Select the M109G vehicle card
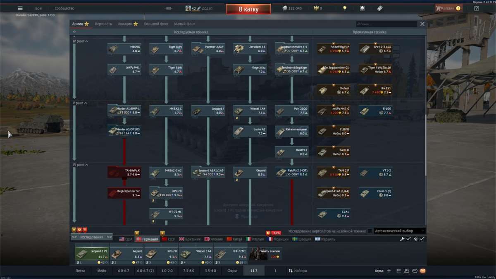The width and height of the screenshot is (496, 279). (124, 49)
